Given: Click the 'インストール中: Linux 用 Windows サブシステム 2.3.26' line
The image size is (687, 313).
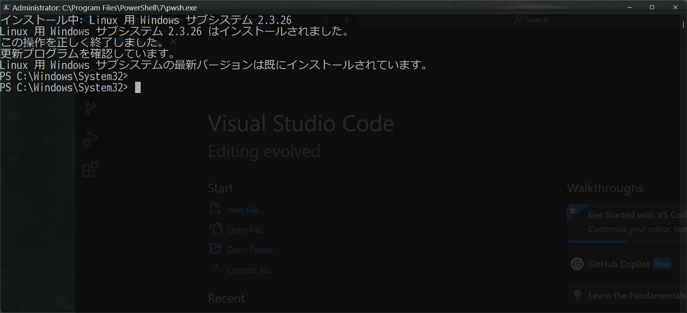Looking at the screenshot, I should click(146, 20).
